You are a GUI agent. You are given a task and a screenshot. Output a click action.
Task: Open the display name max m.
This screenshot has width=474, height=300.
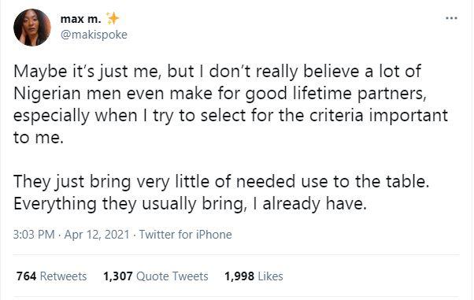click(80, 19)
